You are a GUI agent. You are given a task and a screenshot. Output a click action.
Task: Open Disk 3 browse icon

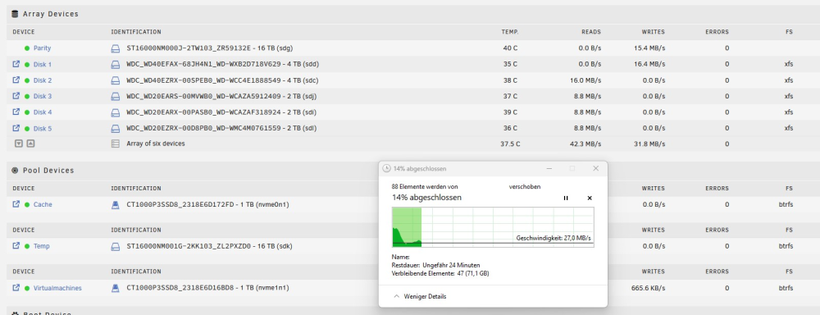click(x=16, y=96)
